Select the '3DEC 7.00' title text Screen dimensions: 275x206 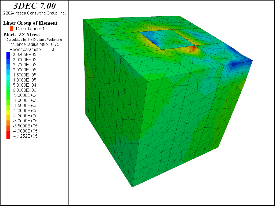click(35, 6)
